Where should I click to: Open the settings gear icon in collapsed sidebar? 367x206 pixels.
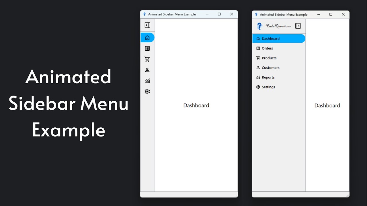(x=147, y=92)
